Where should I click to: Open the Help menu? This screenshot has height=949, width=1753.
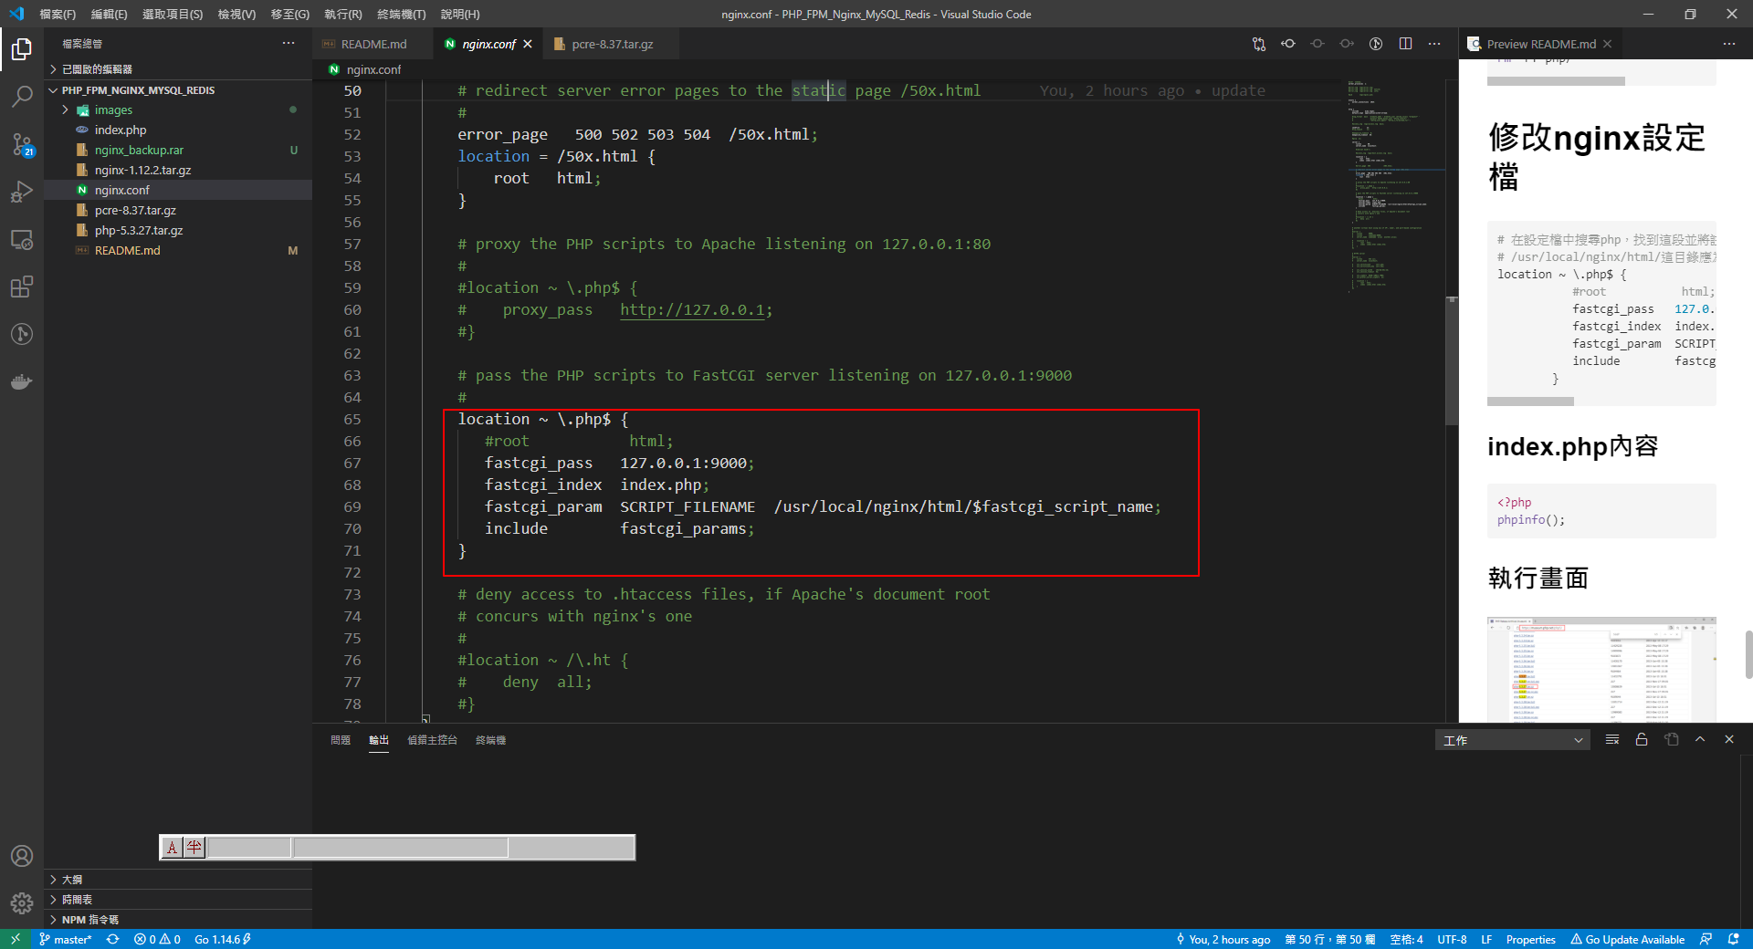tap(460, 14)
